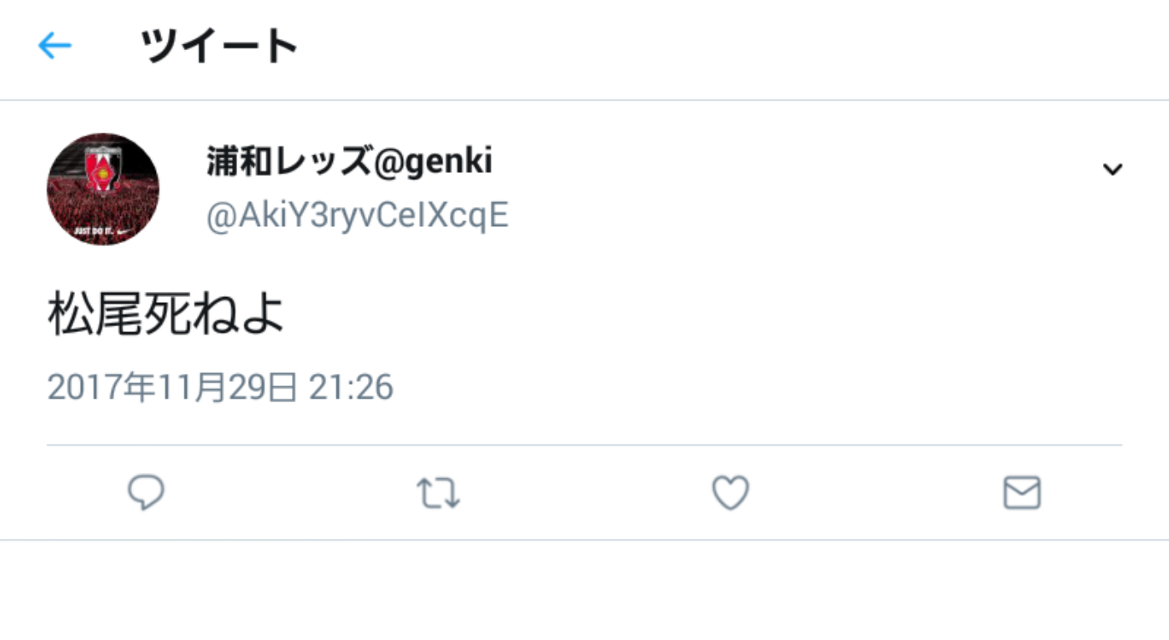
Task: Open profile via display name 浦和レッズ@genki
Action: click(x=349, y=162)
